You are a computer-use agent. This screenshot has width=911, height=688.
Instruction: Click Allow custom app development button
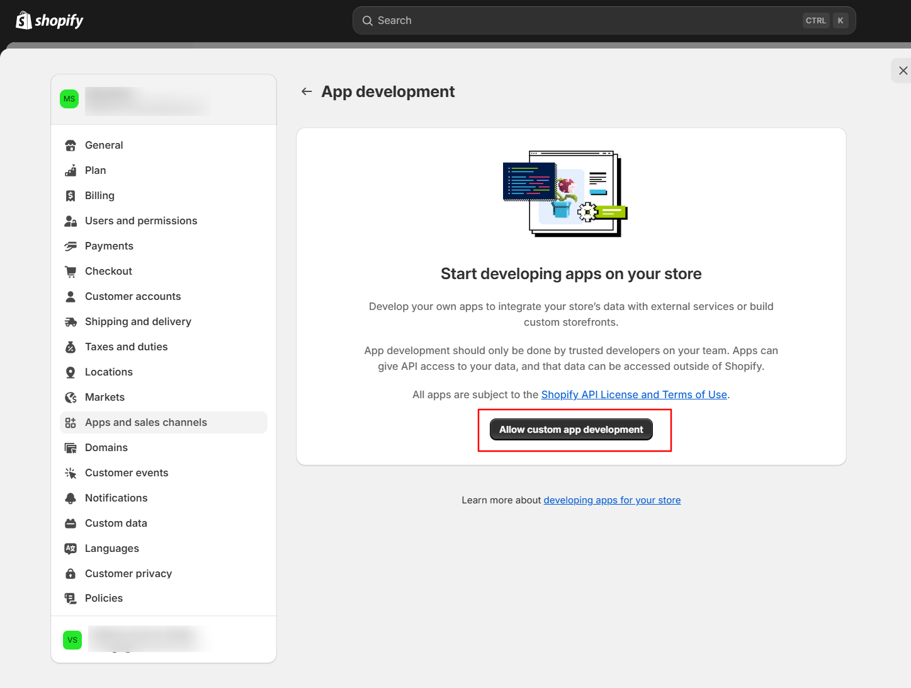[x=571, y=430]
